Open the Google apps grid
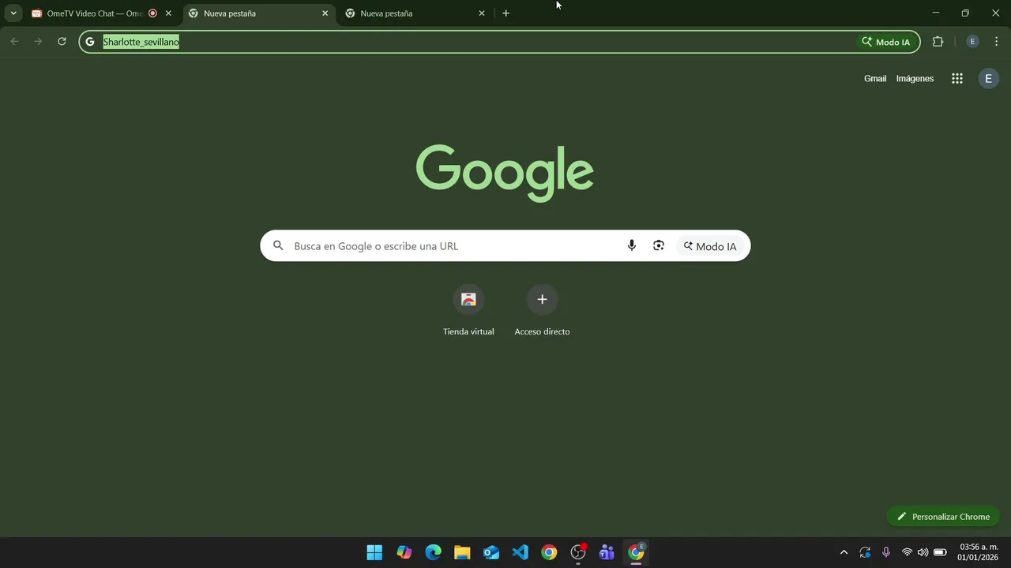This screenshot has width=1011, height=568. click(957, 78)
